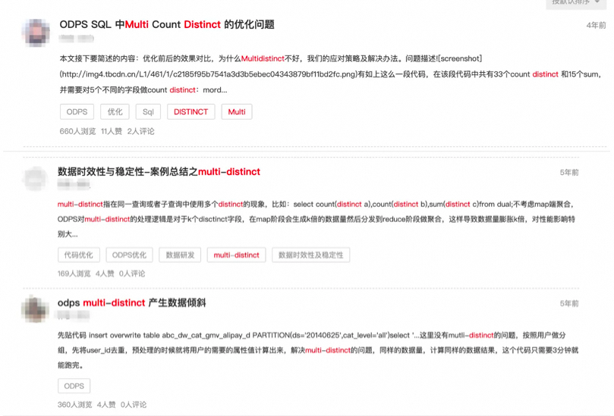Select the red Multi tag
Image resolution: width=614 pixels, height=416 pixels.
pos(237,112)
